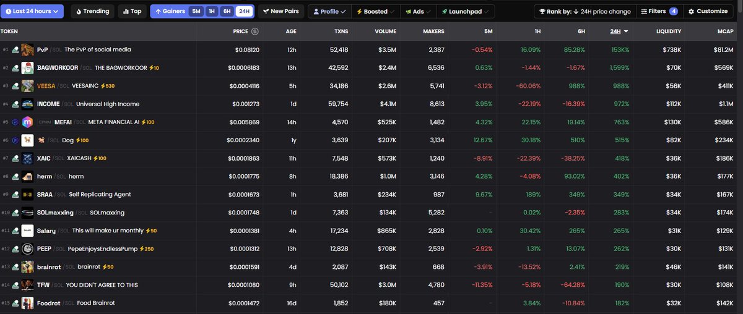Click the PEEP token logo

click(x=27, y=248)
